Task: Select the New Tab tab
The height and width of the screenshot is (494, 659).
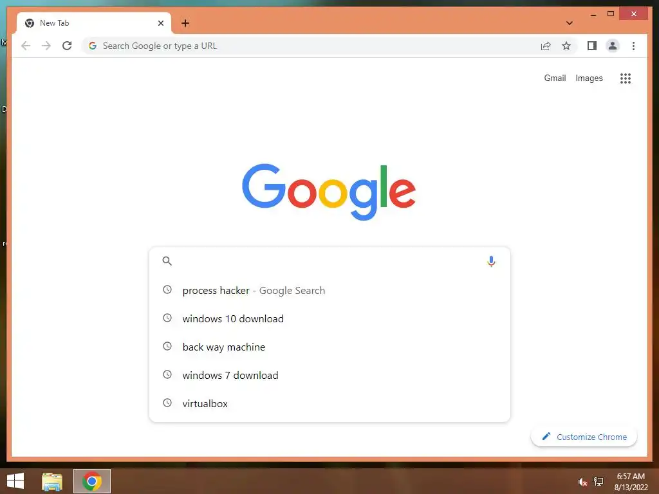Action: tap(94, 23)
